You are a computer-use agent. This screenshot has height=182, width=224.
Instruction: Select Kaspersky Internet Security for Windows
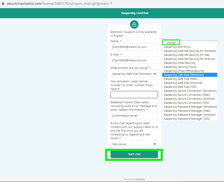point(190,51)
